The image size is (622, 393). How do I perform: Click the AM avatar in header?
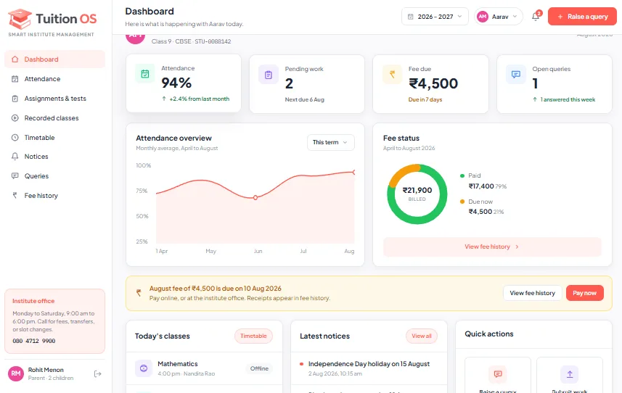tap(483, 17)
